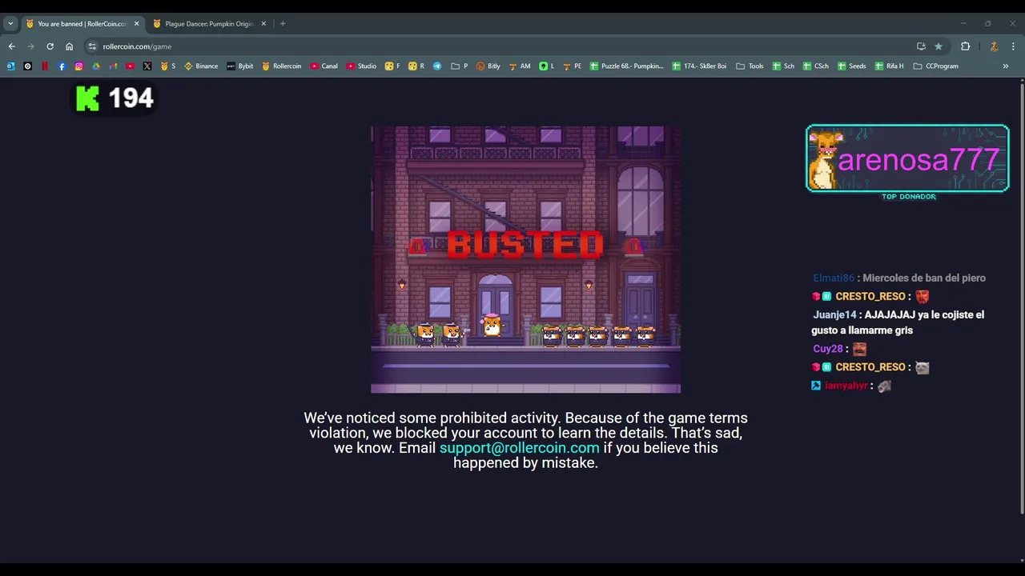This screenshot has width=1025, height=576.
Task: Click chat username iamyahyr
Action: [846, 386]
